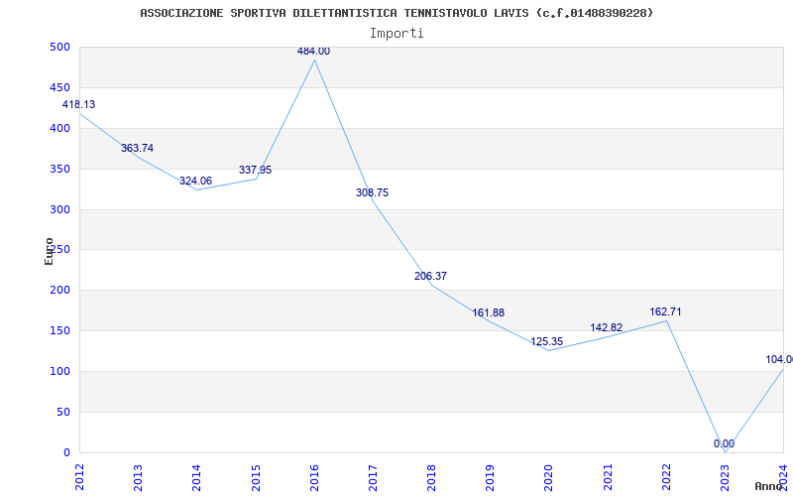Select the 450 y-axis tick label
The image size is (793, 496).
click(59, 87)
